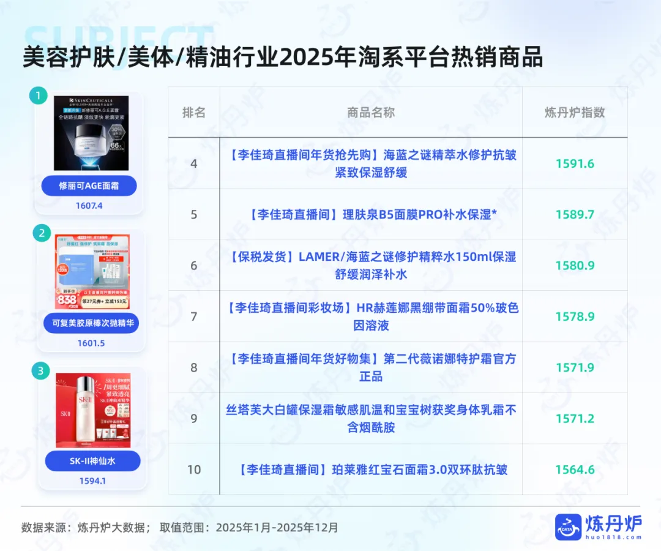Click the 修丽可AGE面霜 blue label button

coord(89,186)
